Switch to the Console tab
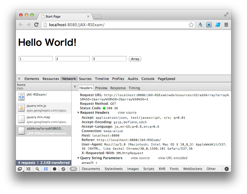 click(148, 79)
